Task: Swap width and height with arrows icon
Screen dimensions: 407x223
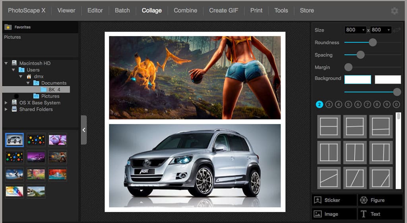Action: tap(397, 30)
